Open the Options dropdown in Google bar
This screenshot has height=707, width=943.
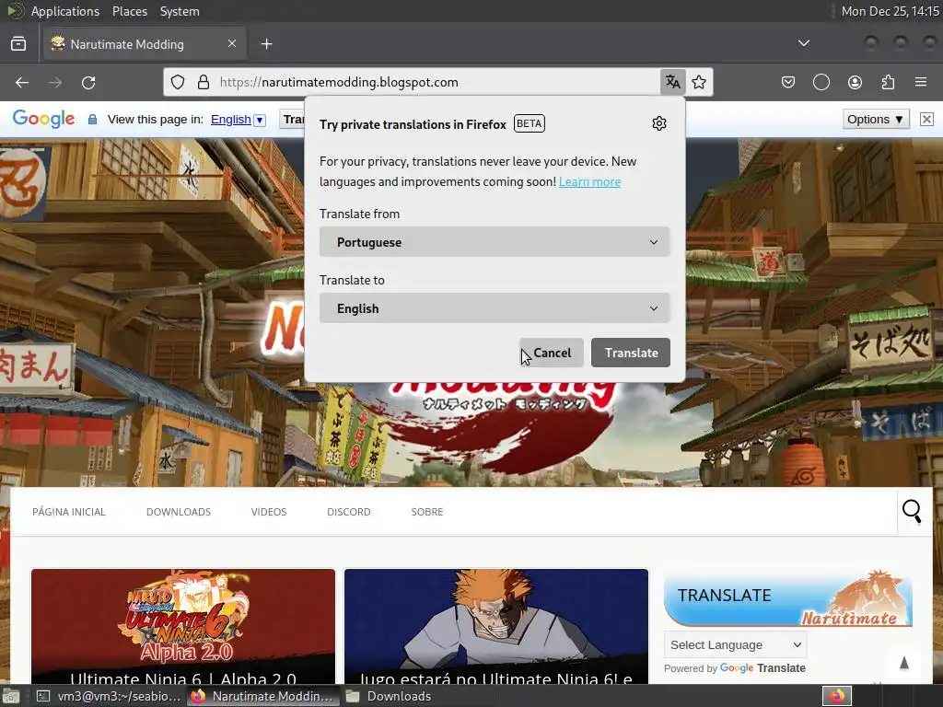[875, 119]
